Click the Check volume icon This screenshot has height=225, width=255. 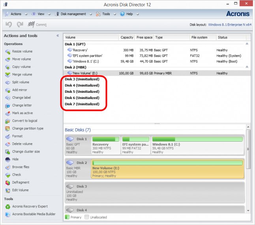coord(7,175)
